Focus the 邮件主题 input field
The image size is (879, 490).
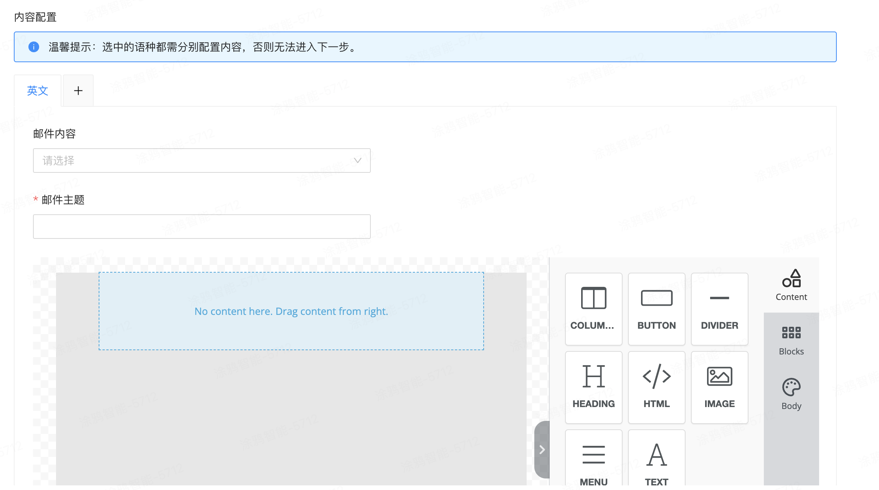(x=202, y=227)
